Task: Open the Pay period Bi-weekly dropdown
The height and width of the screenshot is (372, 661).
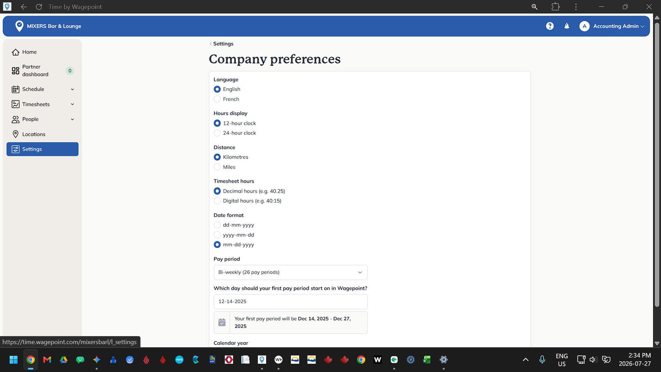Action: tap(290, 272)
